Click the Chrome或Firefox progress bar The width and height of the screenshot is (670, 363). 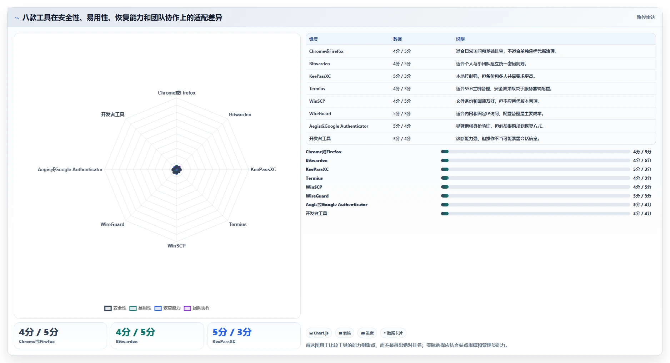point(535,152)
